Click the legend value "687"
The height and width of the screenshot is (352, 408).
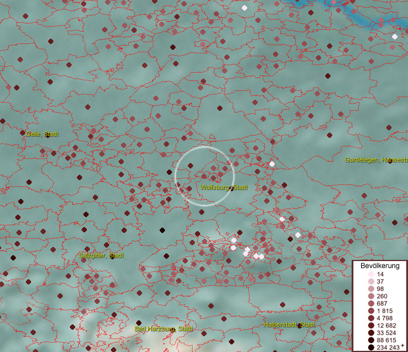click(382, 303)
